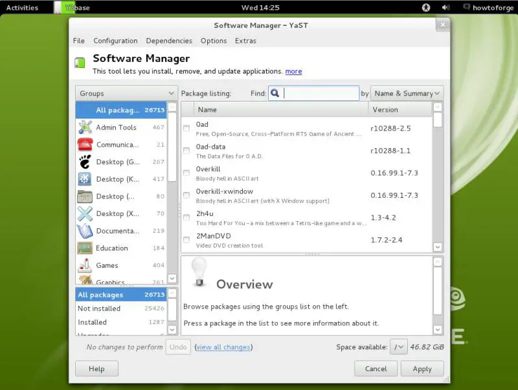Open the howtoforge user menu

(489, 8)
